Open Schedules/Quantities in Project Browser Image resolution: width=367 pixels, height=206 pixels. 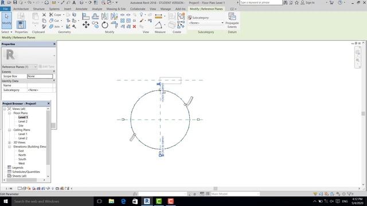tap(26, 172)
